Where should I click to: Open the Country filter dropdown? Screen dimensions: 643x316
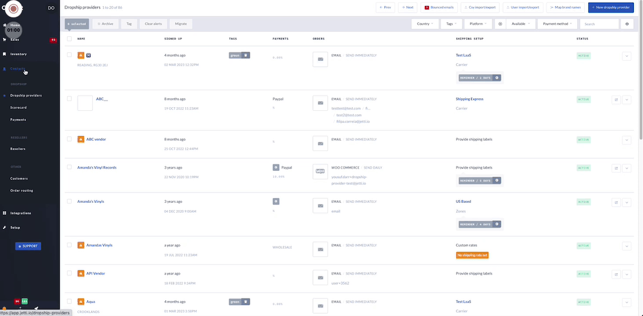tap(425, 23)
